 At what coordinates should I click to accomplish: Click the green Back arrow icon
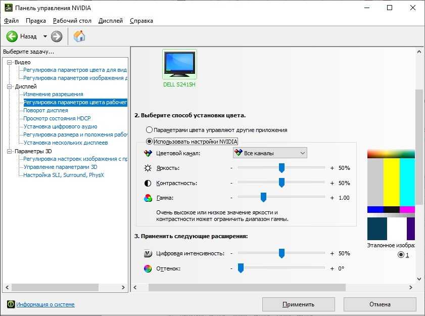pos(12,36)
